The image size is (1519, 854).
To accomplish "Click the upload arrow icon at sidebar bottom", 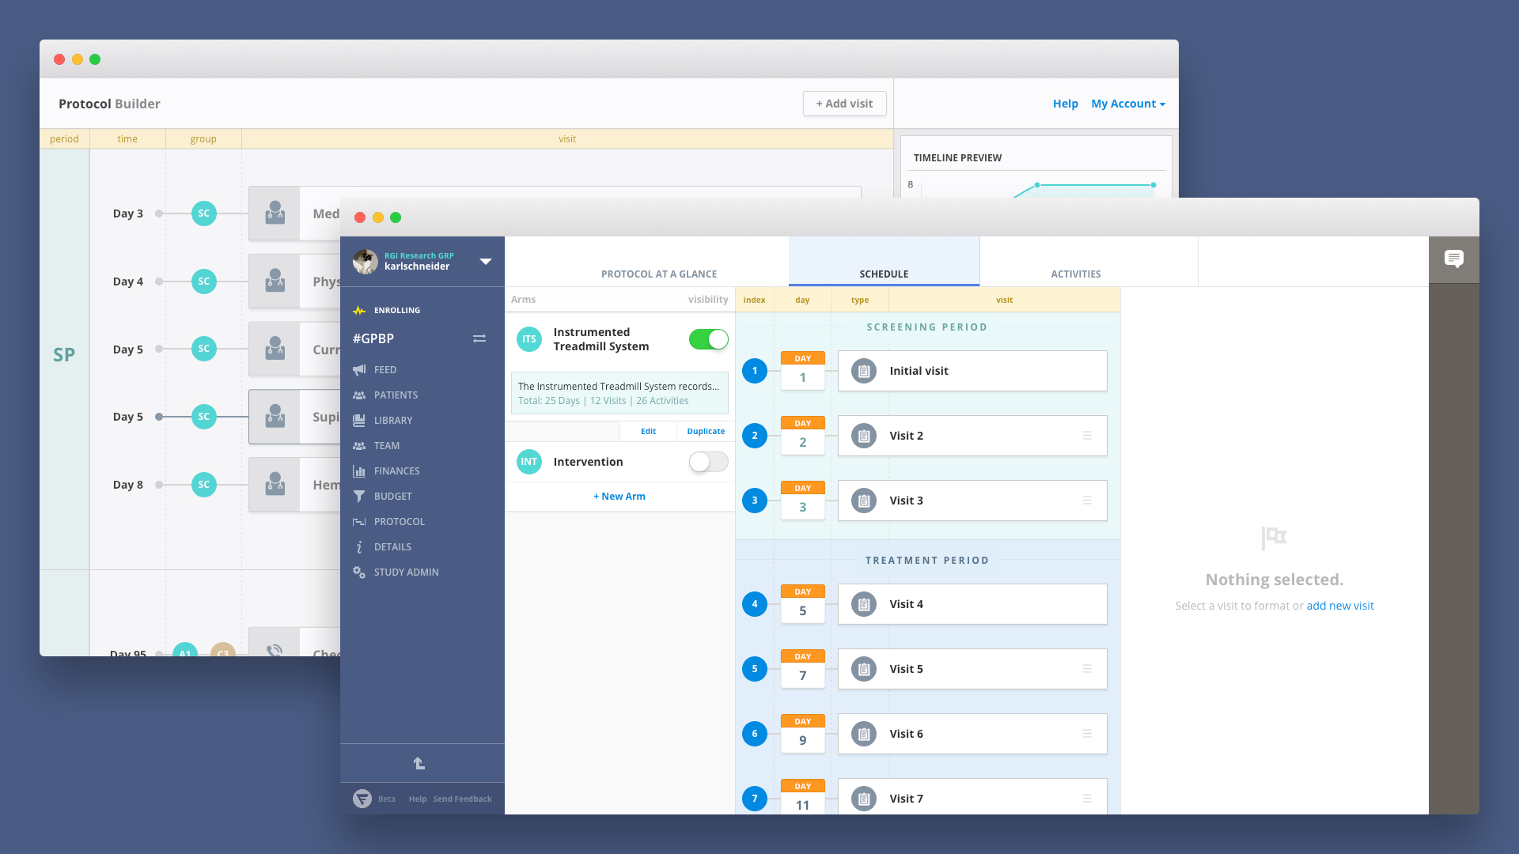I will tap(419, 763).
